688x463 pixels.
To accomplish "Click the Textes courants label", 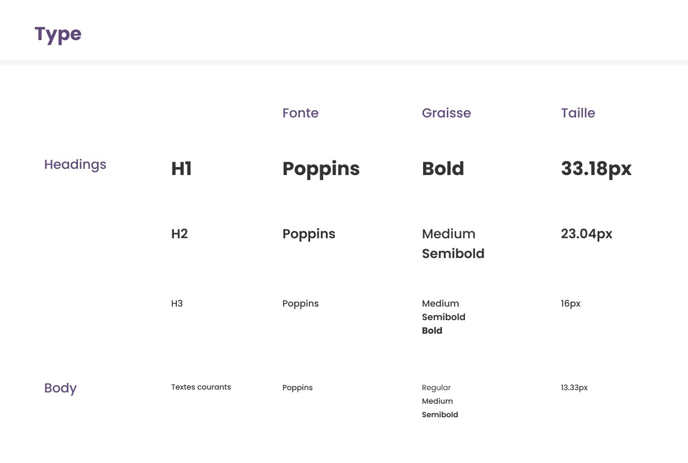I will tap(201, 387).
